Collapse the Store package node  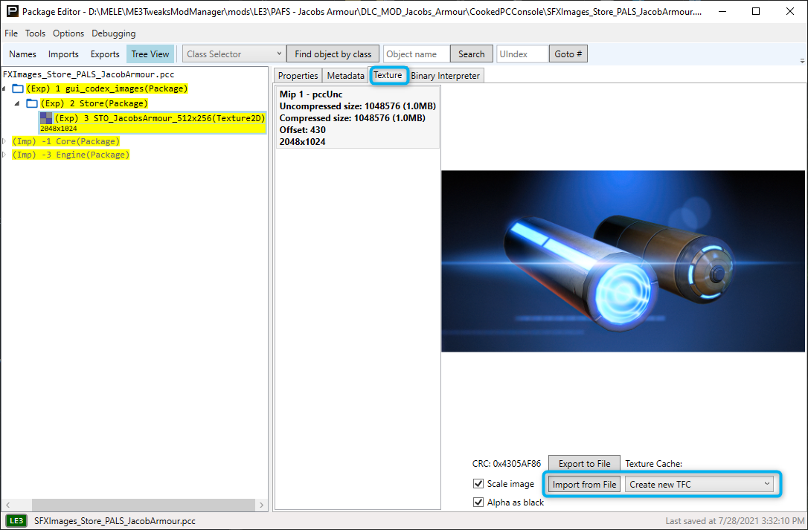point(17,103)
